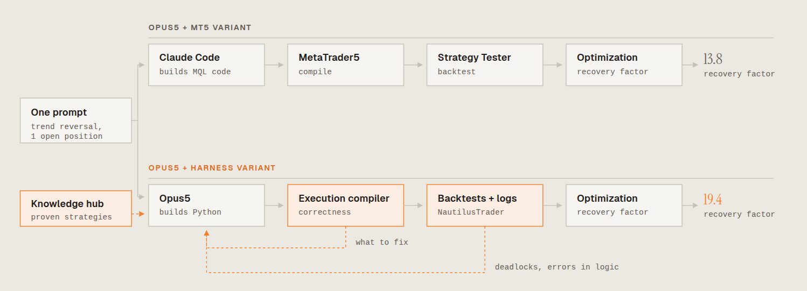Screen dimensions: 807x291
Task: Click 'trend reversal, 1 open position' text
Action: pos(67,131)
